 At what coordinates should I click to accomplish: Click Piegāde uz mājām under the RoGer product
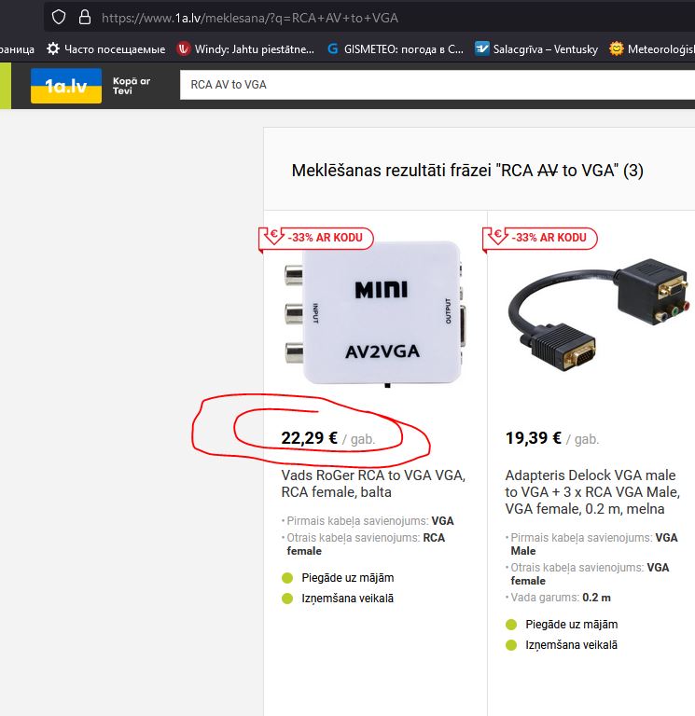[347, 578]
